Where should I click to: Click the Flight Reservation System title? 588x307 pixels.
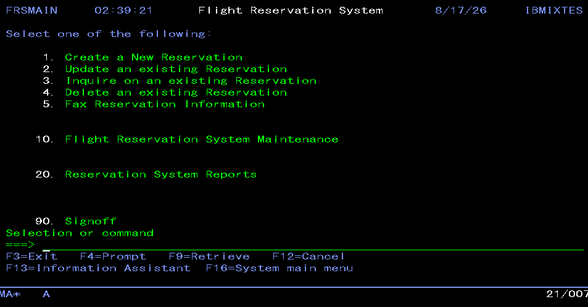click(x=291, y=10)
